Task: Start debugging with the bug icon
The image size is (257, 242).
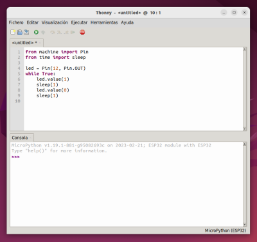Action: [x=43, y=32]
